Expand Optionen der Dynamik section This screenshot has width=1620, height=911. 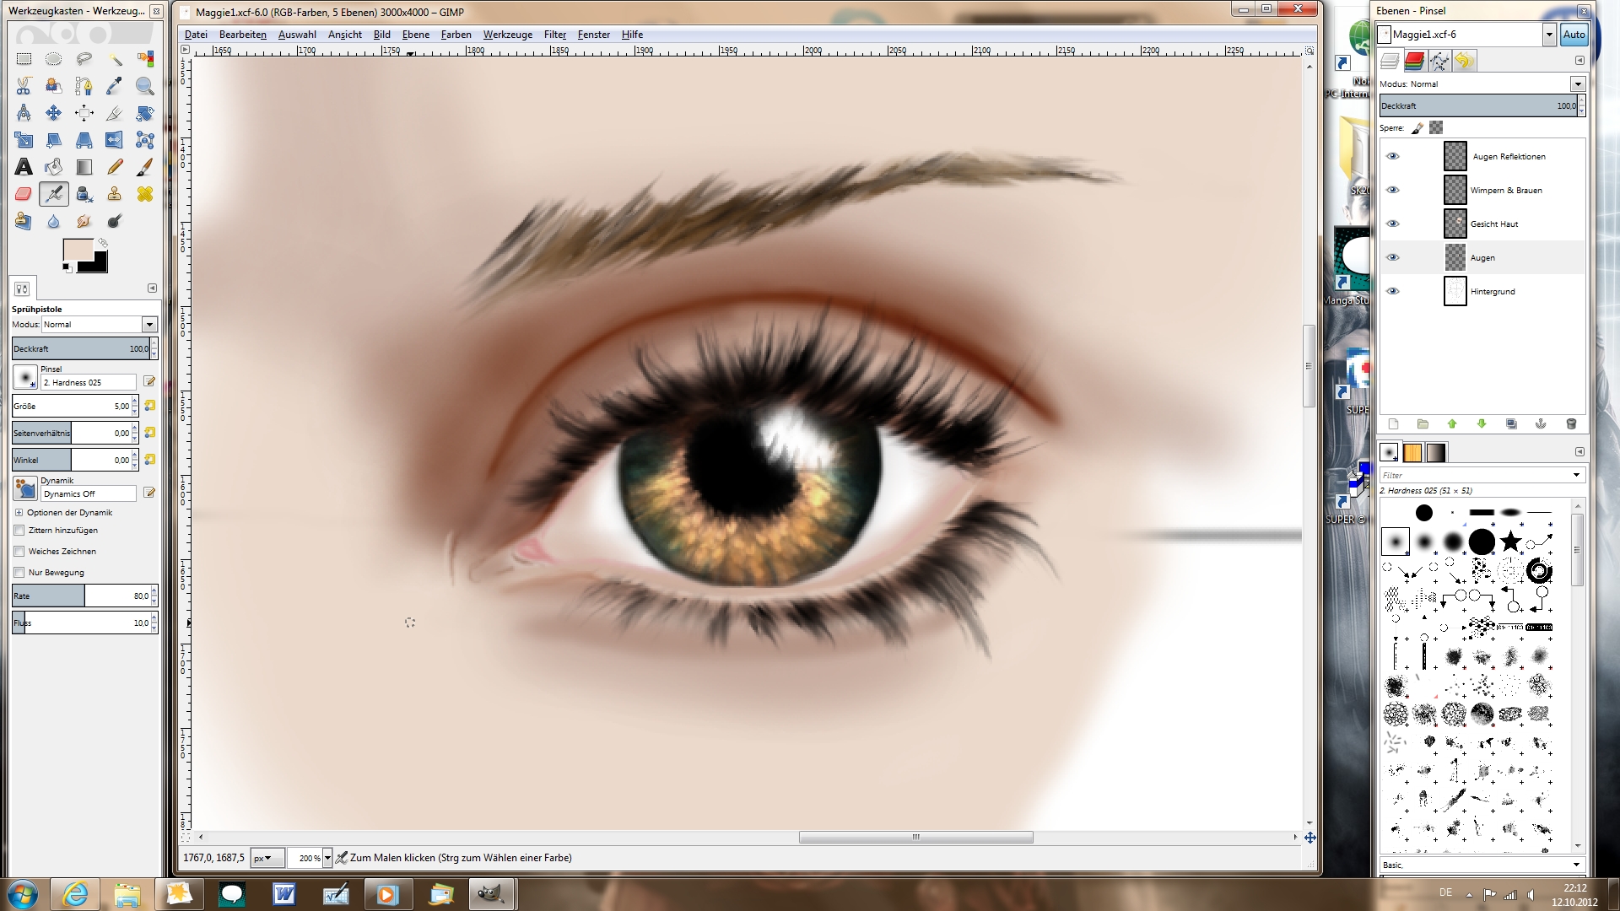tap(19, 513)
